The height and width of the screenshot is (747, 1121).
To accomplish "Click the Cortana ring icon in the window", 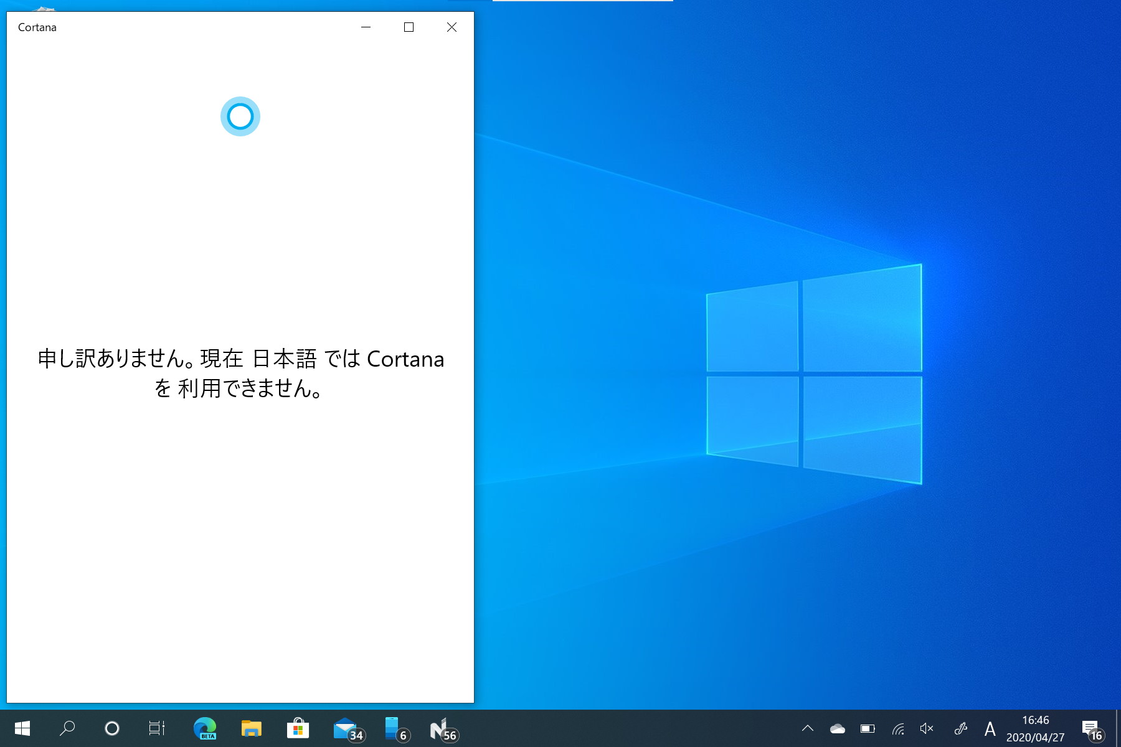I will (240, 116).
